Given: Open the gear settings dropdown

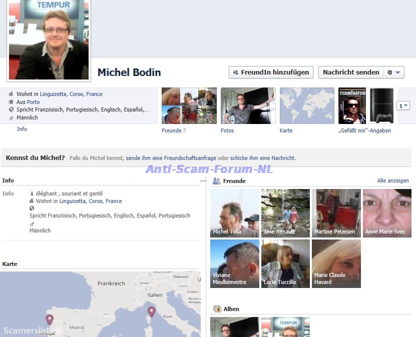Looking at the screenshot, I should pyautogui.click(x=393, y=72).
